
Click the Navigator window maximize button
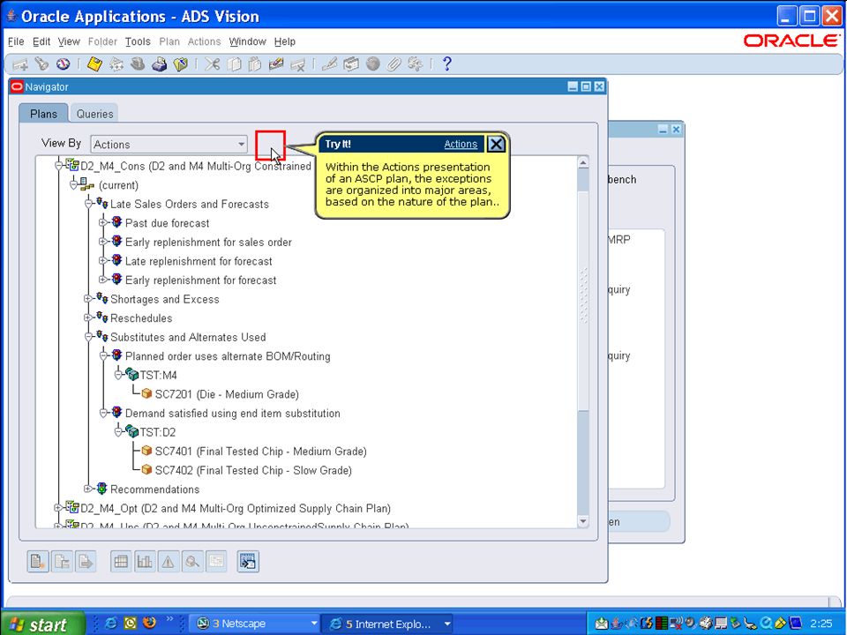pyautogui.click(x=586, y=86)
